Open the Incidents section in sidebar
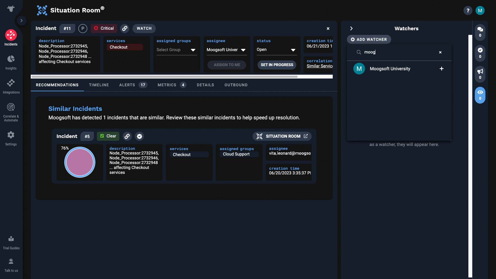The height and width of the screenshot is (279, 496). click(11, 38)
